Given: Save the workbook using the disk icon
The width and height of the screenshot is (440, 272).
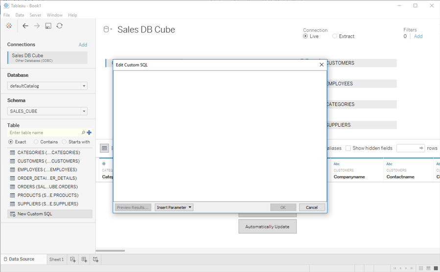Looking at the screenshot, I should (x=48, y=26).
